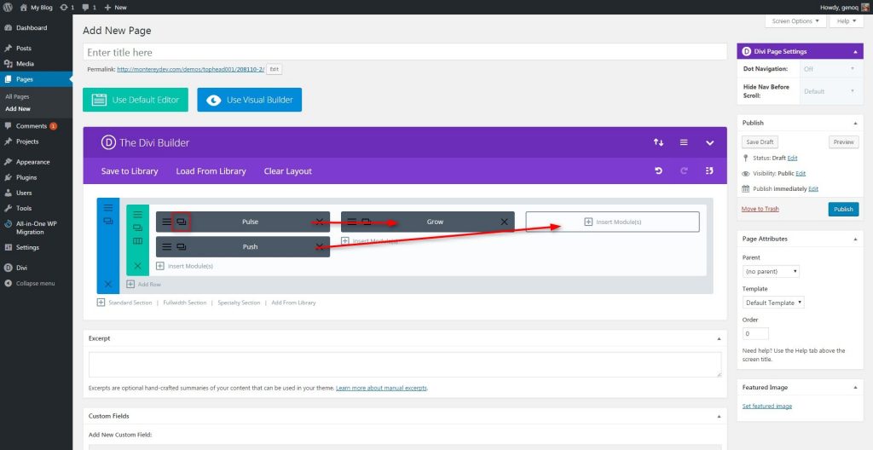Clone the blue section
873x450 pixels.
pyautogui.click(x=108, y=221)
